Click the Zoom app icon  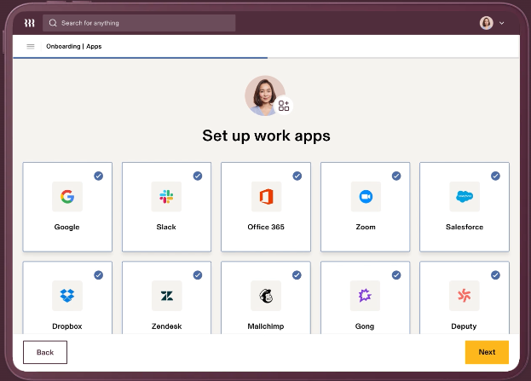coord(366,196)
